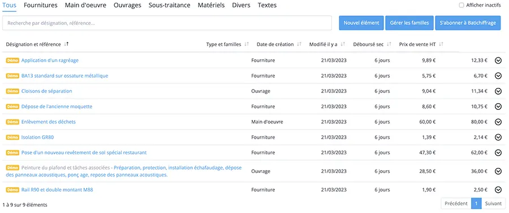Focus the designation search field
The width and height of the screenshot is (509, 213).
coord(167,23)
